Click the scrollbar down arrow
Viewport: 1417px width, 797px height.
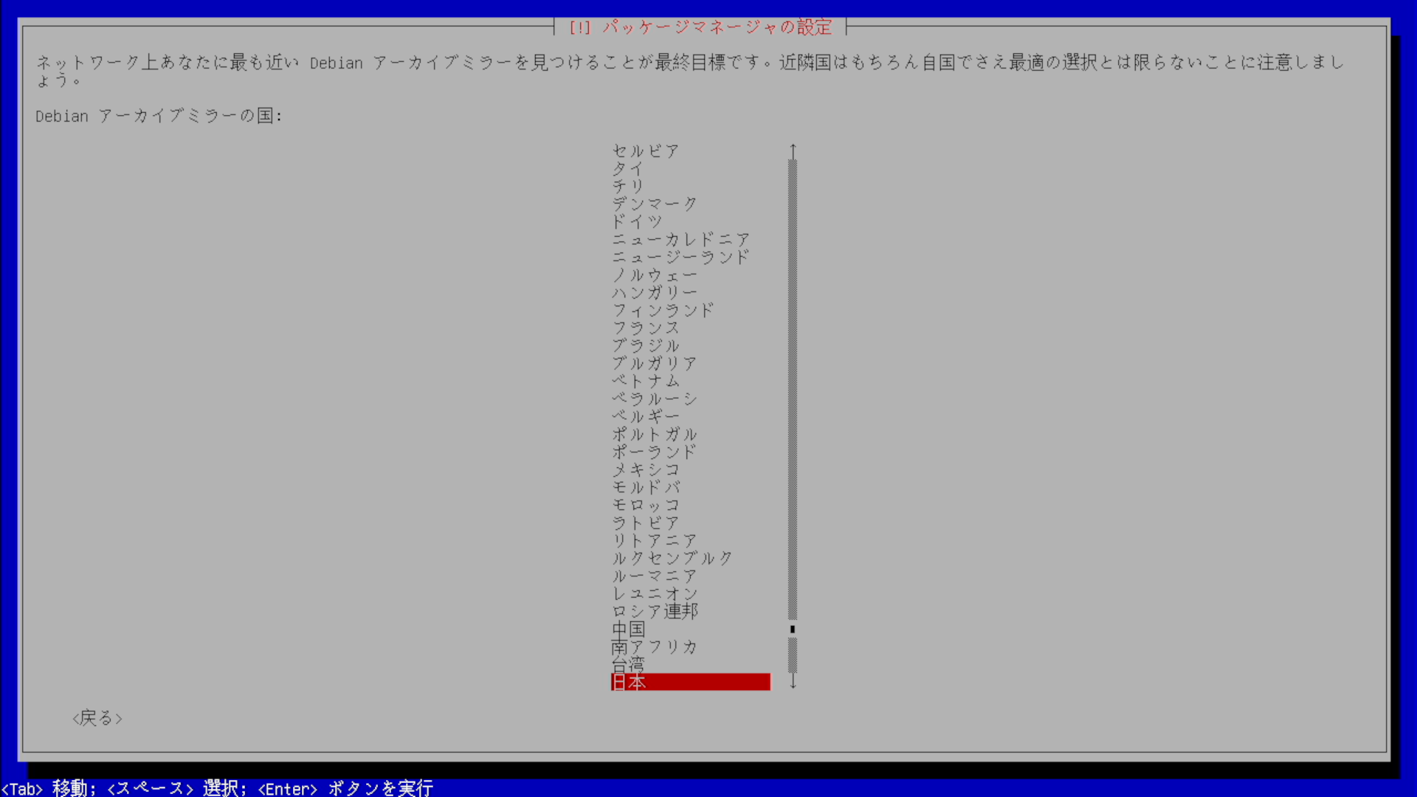793,681
